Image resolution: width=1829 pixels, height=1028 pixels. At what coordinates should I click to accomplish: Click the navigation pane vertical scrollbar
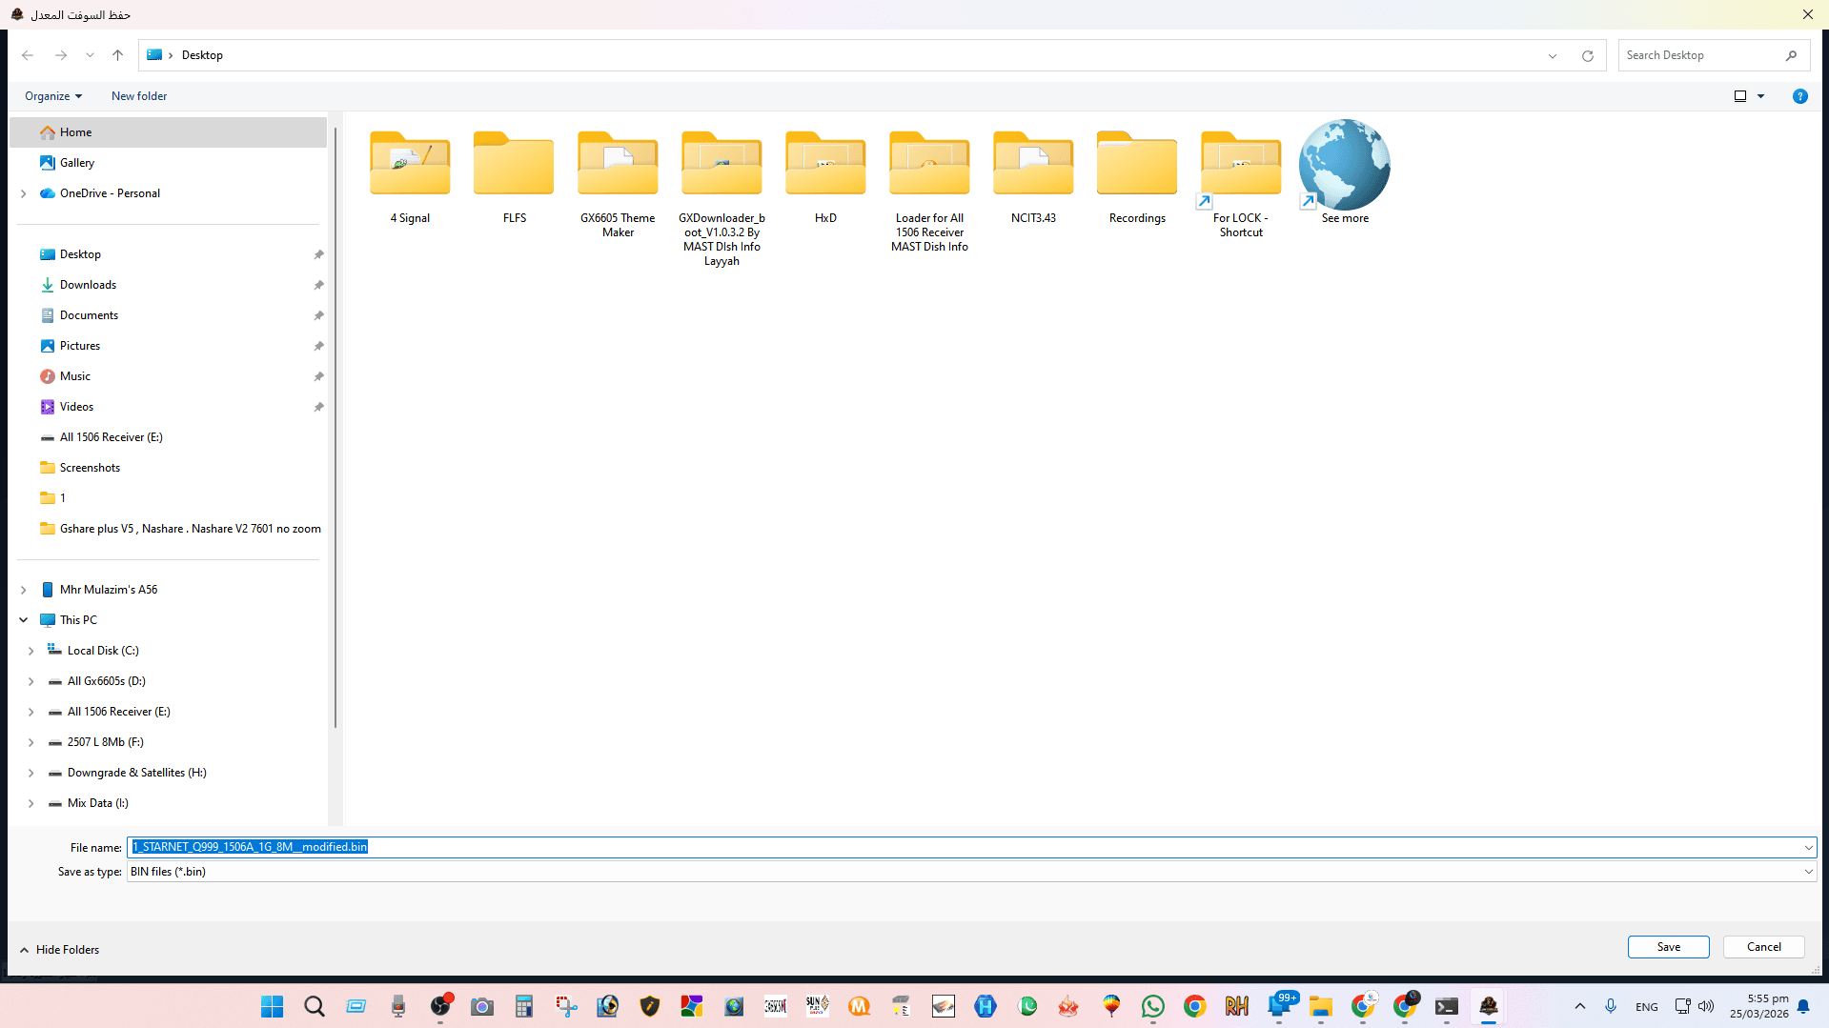335,429
